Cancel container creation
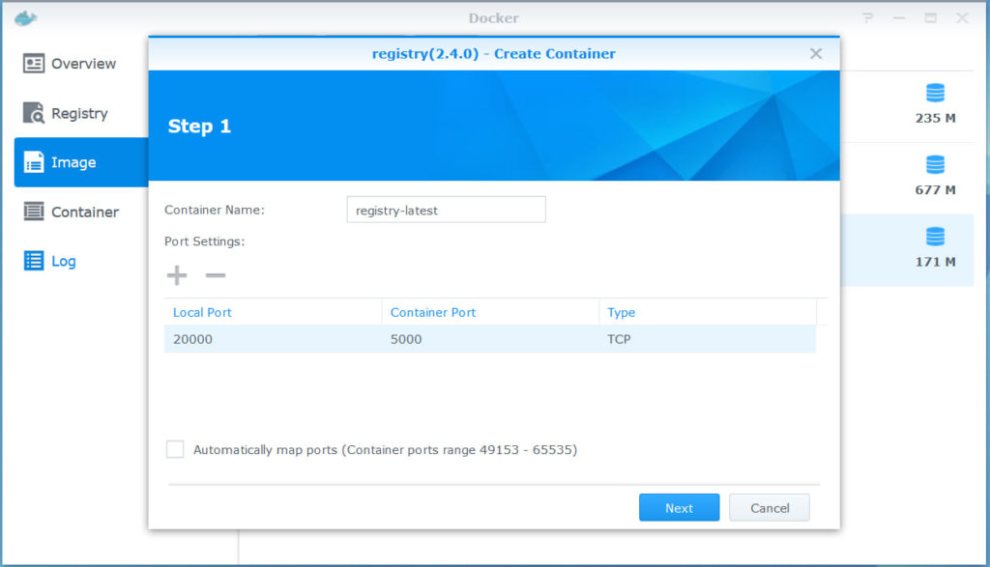This screenshot has width=990, height=567. coord(769,508)
